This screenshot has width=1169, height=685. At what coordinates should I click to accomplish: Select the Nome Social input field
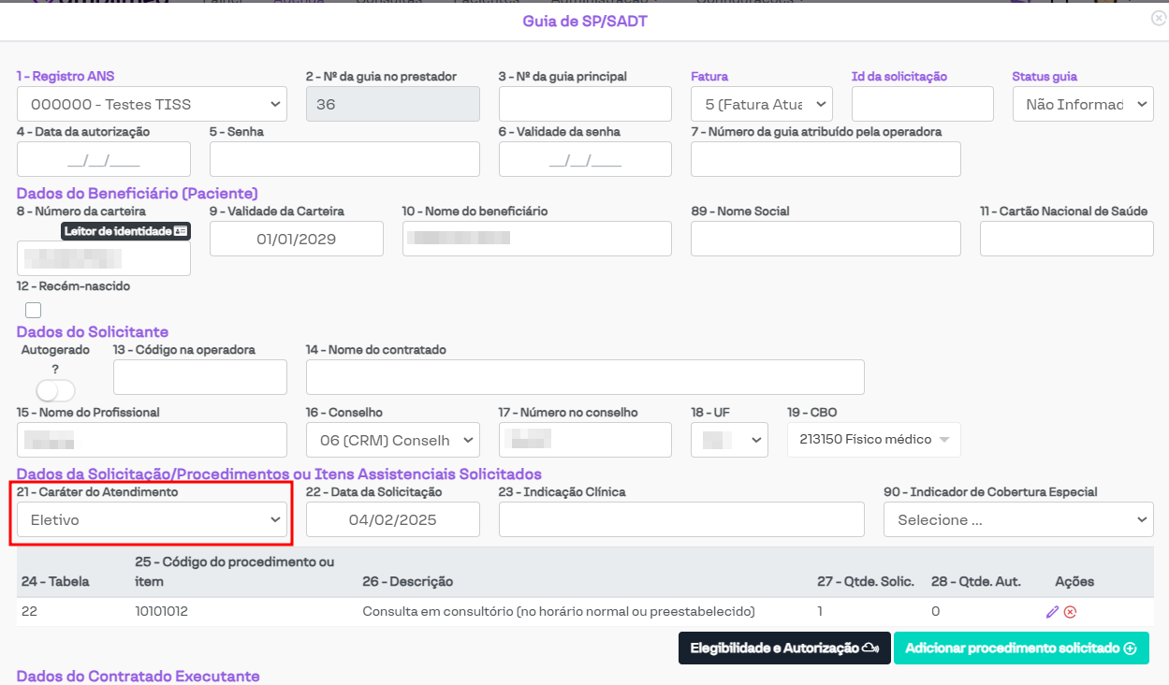click(825, 239)
